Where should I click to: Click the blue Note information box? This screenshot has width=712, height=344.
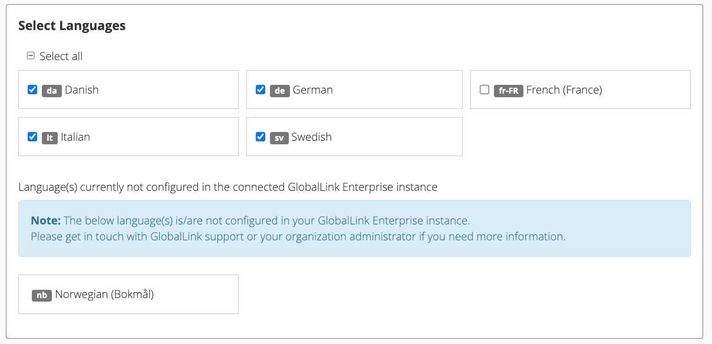click(354, 229)
